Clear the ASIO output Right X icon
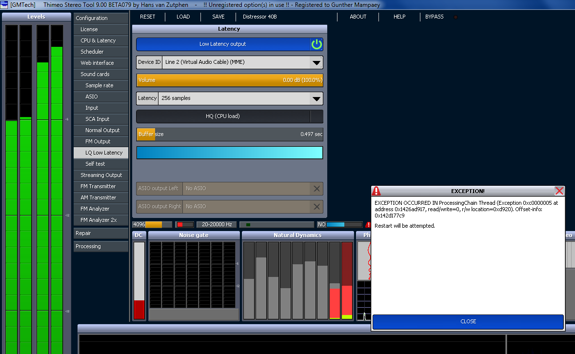 (317, 207)
